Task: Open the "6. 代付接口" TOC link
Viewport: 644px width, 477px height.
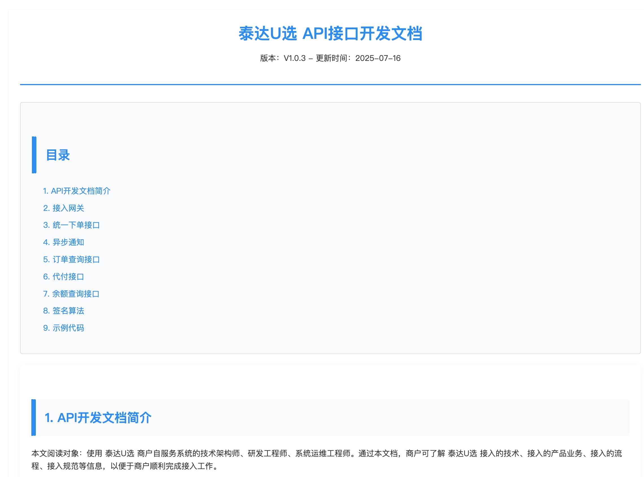Action: click(x=64, y=276)
